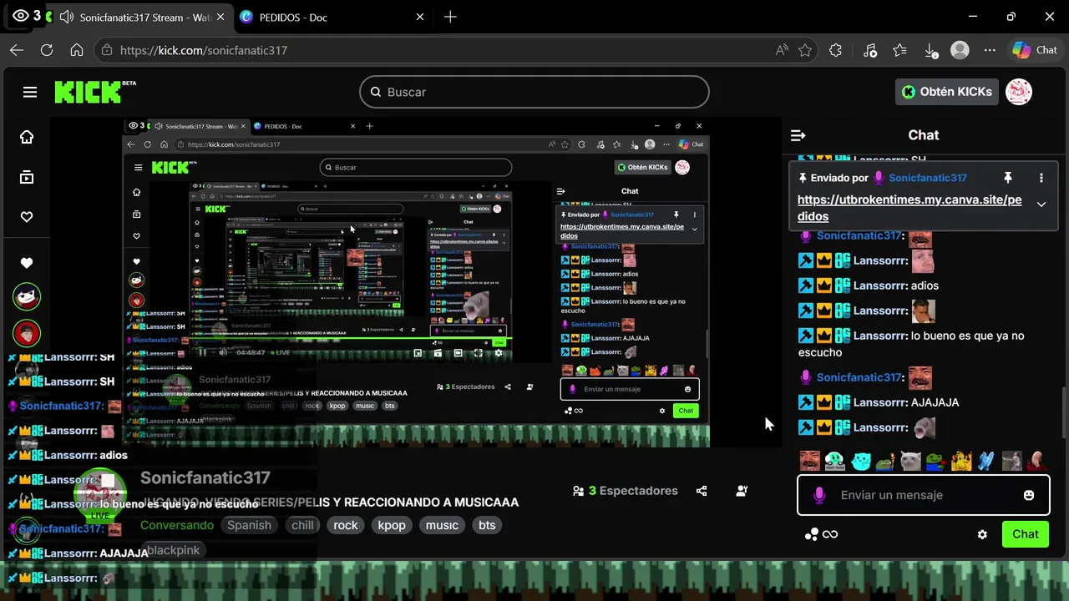Share the stream via share icon

[702, 491]
